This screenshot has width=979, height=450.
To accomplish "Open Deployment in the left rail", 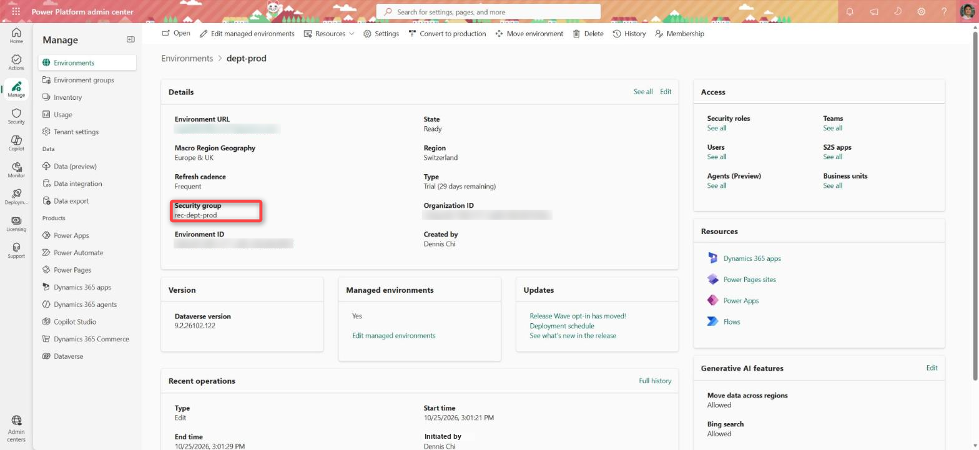I will tap(16, 197).
